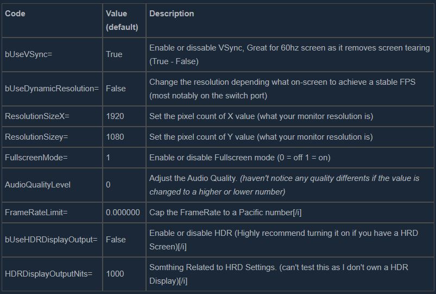Select the bUseVSync= code cell

[x=28, y=54]
